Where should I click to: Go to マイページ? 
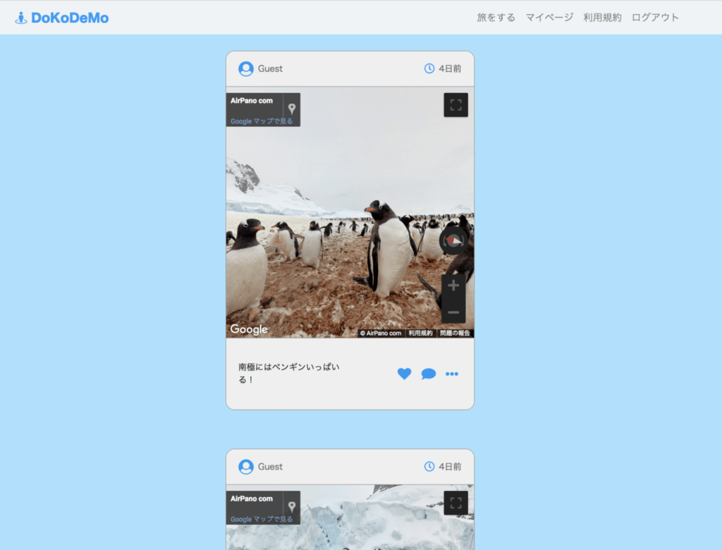[x=549, y=18]
